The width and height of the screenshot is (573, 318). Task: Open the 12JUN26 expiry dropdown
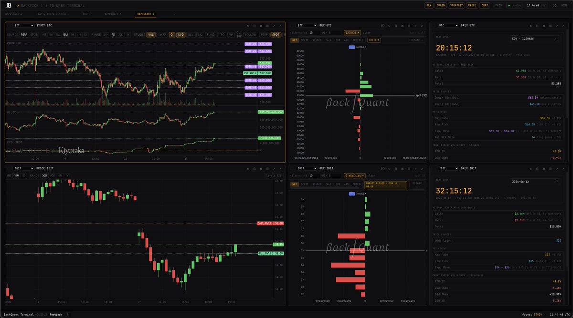[352, 33]
